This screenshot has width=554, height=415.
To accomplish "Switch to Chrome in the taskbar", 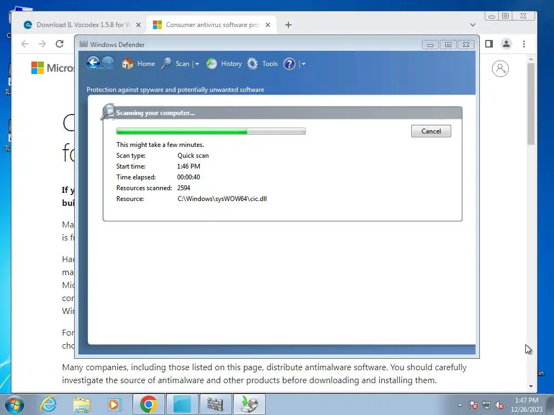I will [x=148, y=404].
